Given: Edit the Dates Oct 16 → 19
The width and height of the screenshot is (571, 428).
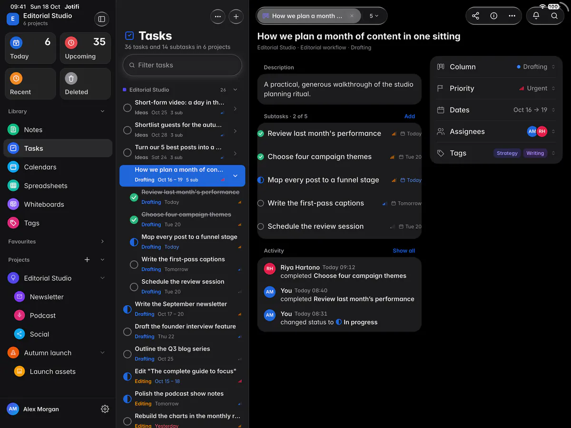Looking at the screenshot, I should click(534, 110).
